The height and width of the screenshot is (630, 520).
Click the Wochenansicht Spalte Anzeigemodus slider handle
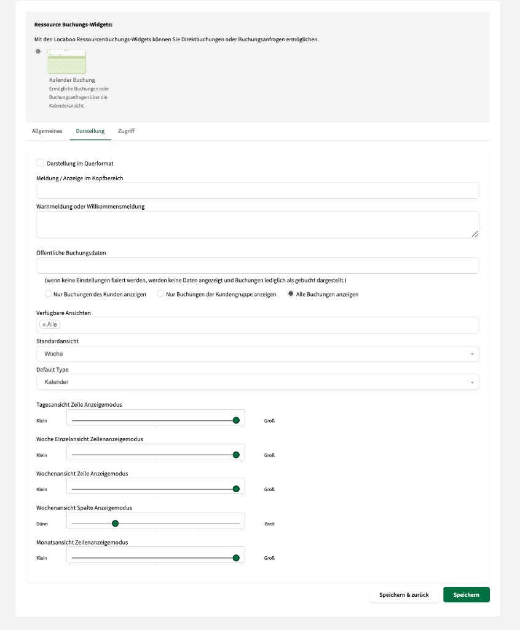pyautogui.click(x=115, y=523)
